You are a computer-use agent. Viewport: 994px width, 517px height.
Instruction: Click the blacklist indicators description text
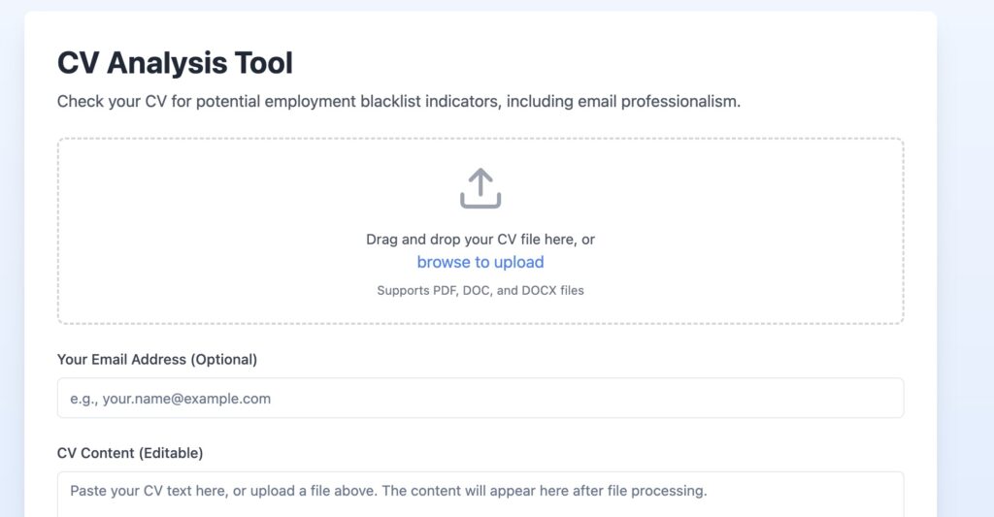tap(399, 102)
